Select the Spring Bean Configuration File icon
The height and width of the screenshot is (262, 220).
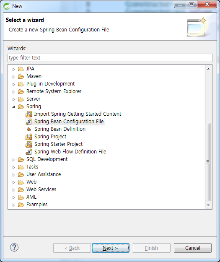(x=29, y=122)
